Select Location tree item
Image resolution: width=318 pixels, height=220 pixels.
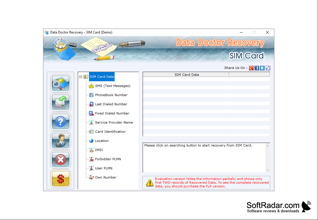(x=102, y=141)
